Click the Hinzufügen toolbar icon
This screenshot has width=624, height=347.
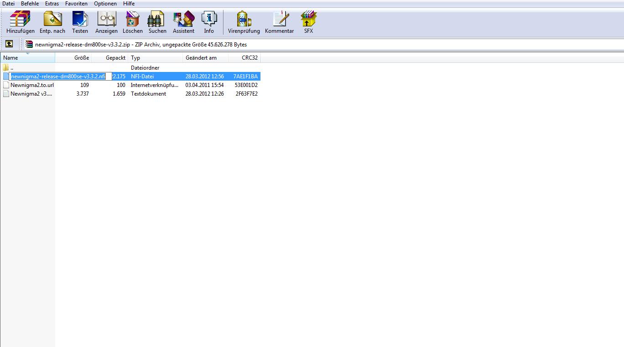point(20,22)
